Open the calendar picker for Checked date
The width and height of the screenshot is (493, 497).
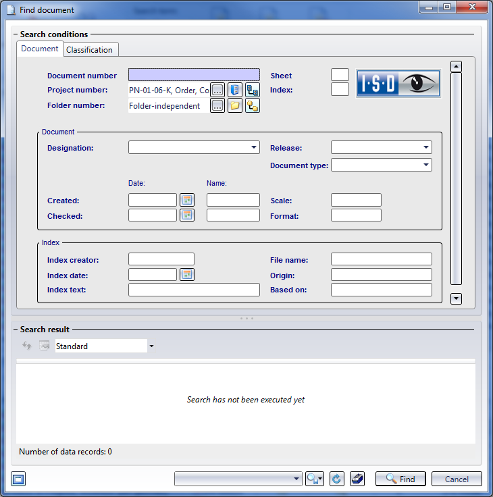186,215
